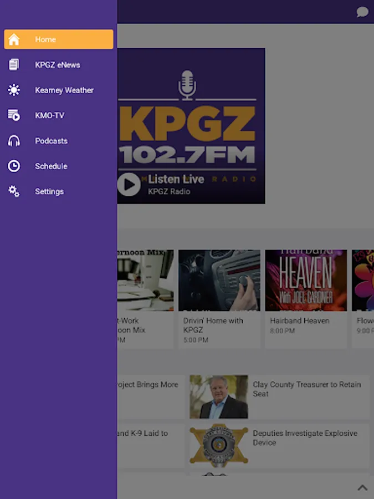374x499 pixels.
Task: Open KMO-TV menu item
Action: (x=59, y=115)
